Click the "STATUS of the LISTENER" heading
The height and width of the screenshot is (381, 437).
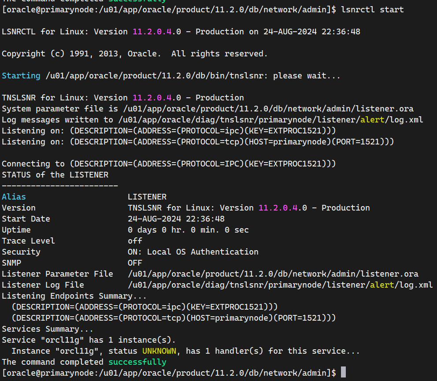point(55,174)
